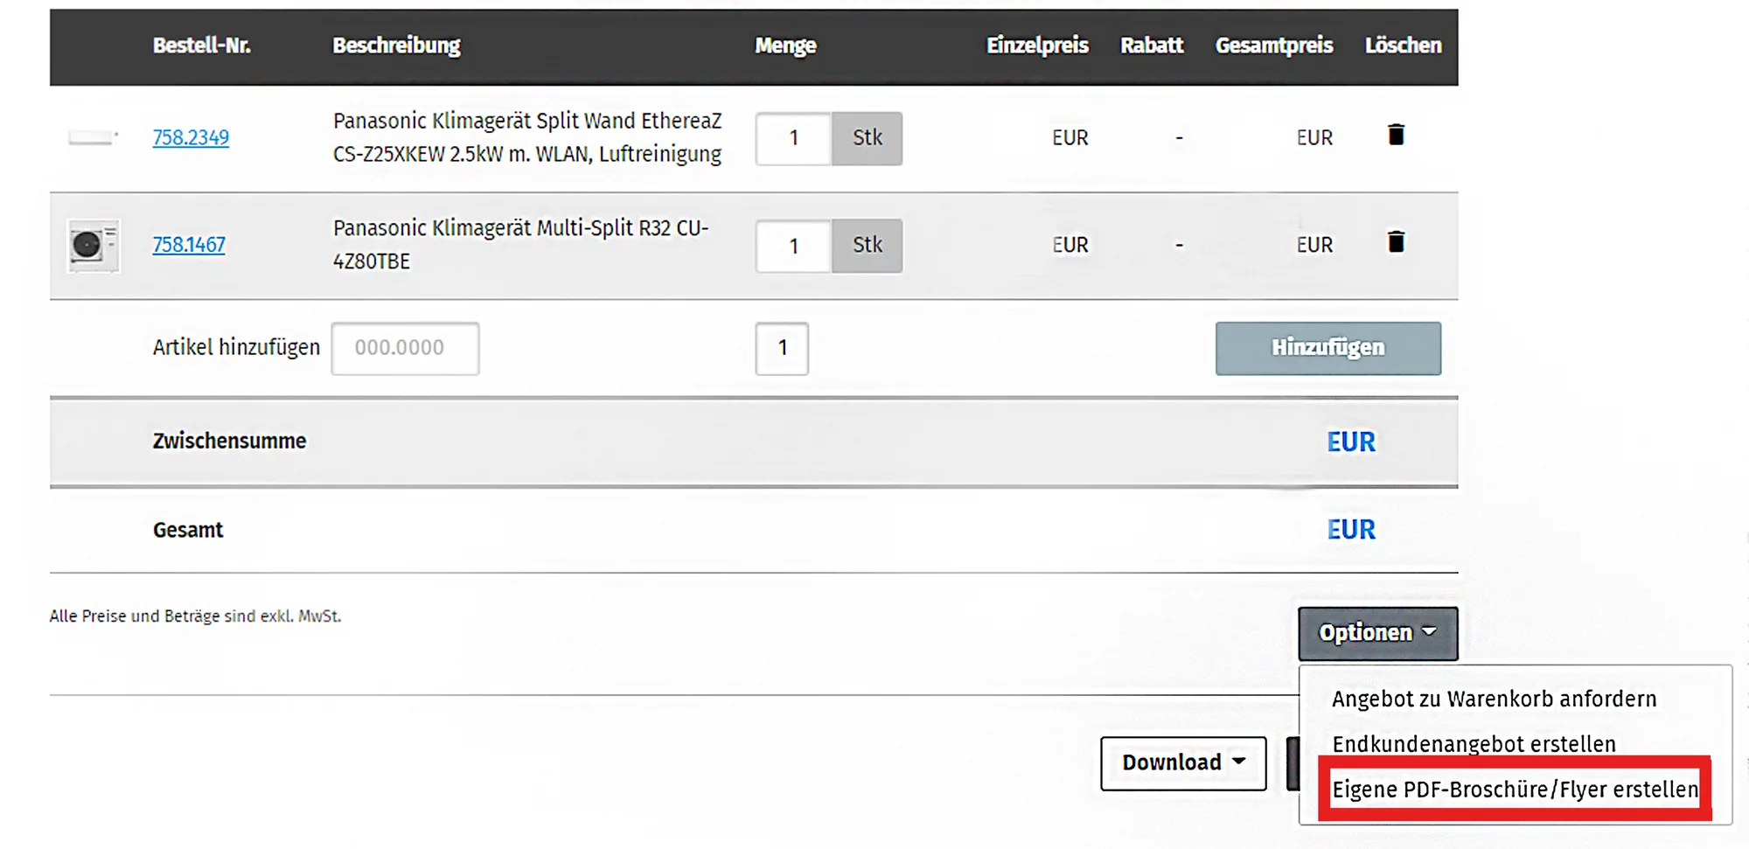Viewport: 1749px width, 849px height.
Task: Select Angebot zu Warenkorb anfordern
Action: (x=1494, y=699)
